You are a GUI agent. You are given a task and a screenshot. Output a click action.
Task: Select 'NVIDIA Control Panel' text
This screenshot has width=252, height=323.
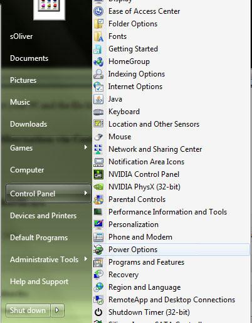(x=144, y=174)
